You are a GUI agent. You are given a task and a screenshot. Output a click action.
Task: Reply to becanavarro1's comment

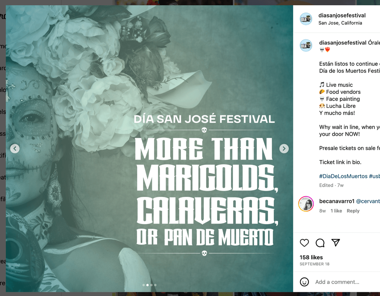[x=353, y=211]
